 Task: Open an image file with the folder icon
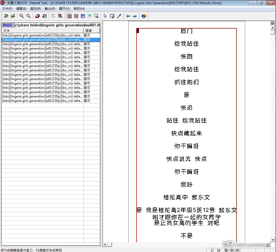point(13,16)
